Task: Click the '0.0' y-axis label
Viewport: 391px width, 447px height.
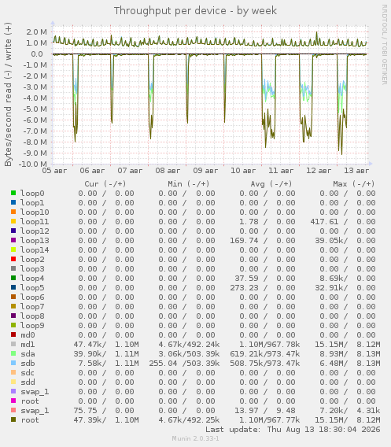Action: click(37, 54)
